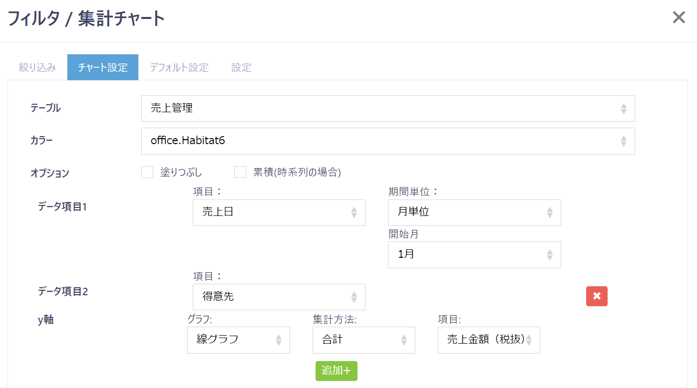This screenshot has width=697, height=388.
Task: Change the 開始月 dropdown from 1月
Action: coord(474,255)
